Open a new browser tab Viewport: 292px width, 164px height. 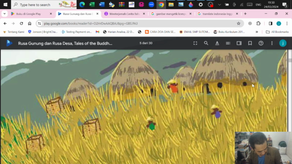(245, 14)
